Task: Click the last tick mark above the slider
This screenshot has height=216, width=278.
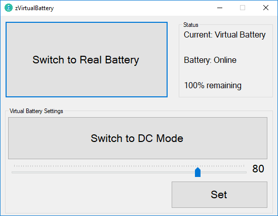Action: 244,166
